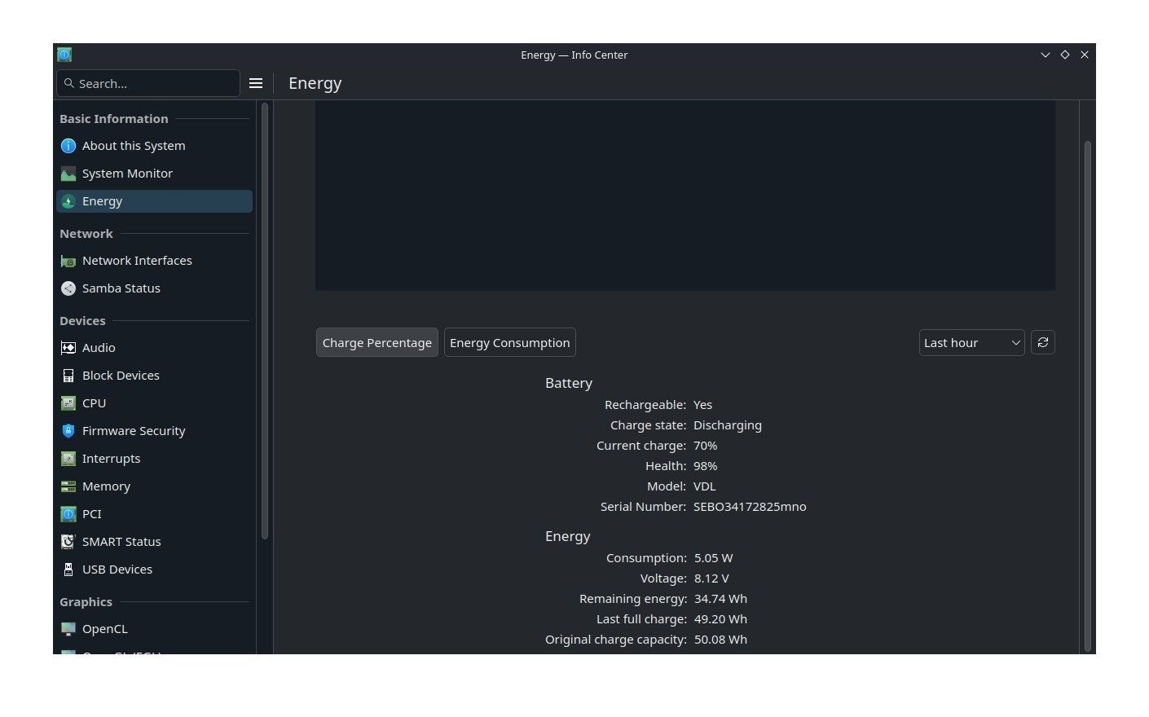Click the Charge state value Discharging
1149x717 pixels.
(x=728, y=425)
